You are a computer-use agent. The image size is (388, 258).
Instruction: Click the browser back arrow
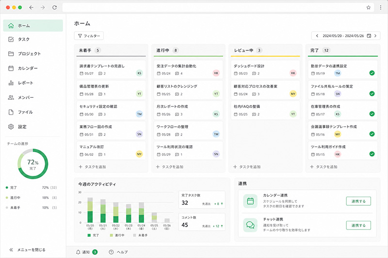pos(31,7)
